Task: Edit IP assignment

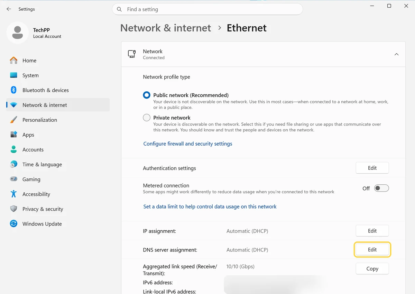Action: [x=372, y=231]
